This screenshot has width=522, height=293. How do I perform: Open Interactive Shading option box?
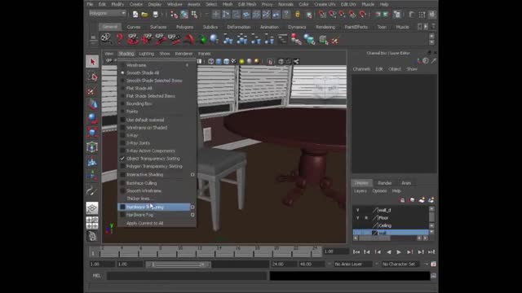coord(192,174)
